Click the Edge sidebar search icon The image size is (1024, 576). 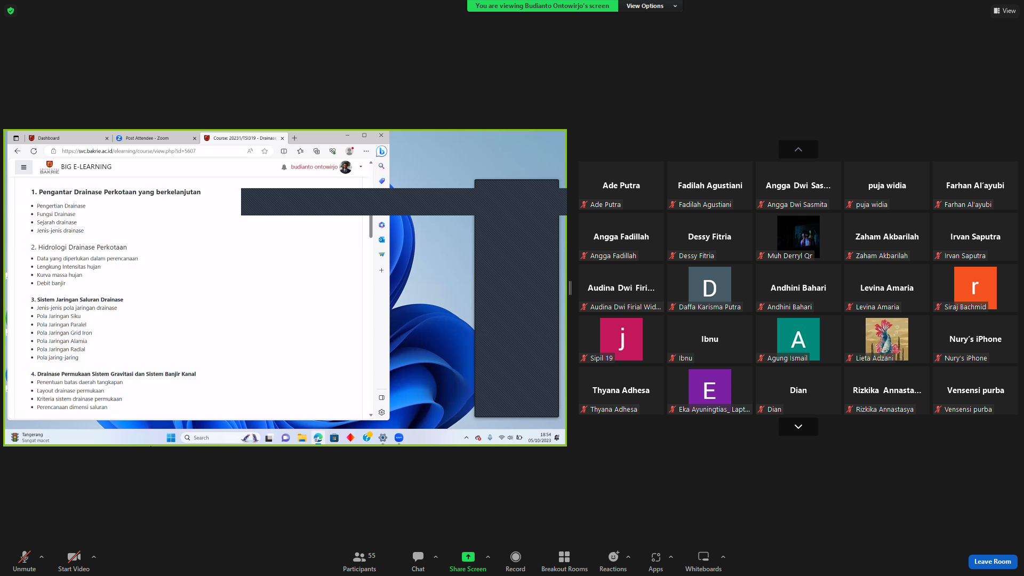[381, 166]
